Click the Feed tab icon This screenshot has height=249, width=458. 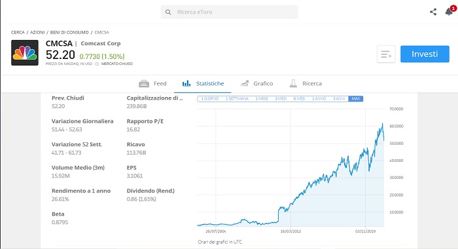[x=144, y=84]
